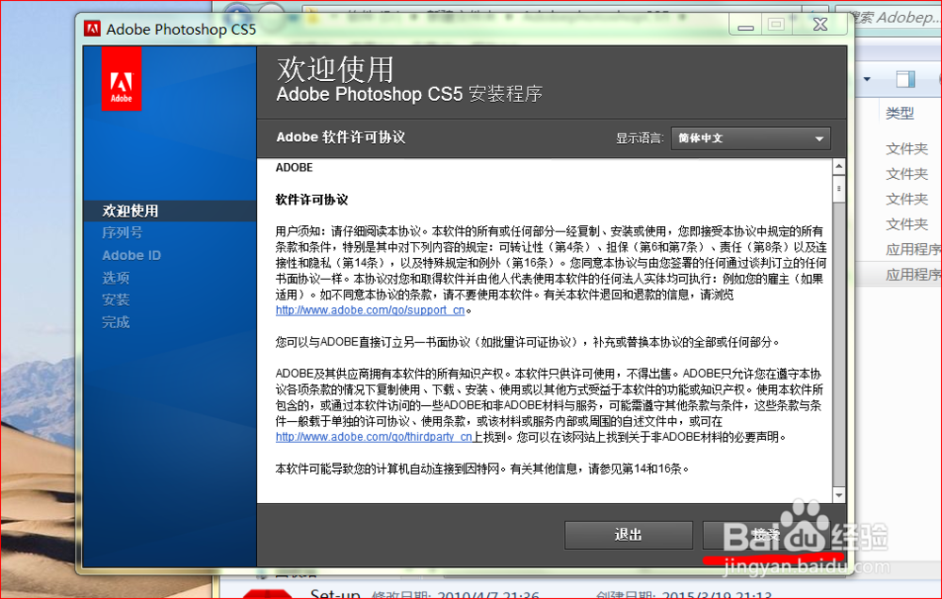Click the Adobe logo in the sidebar

(x=122, y=79)
